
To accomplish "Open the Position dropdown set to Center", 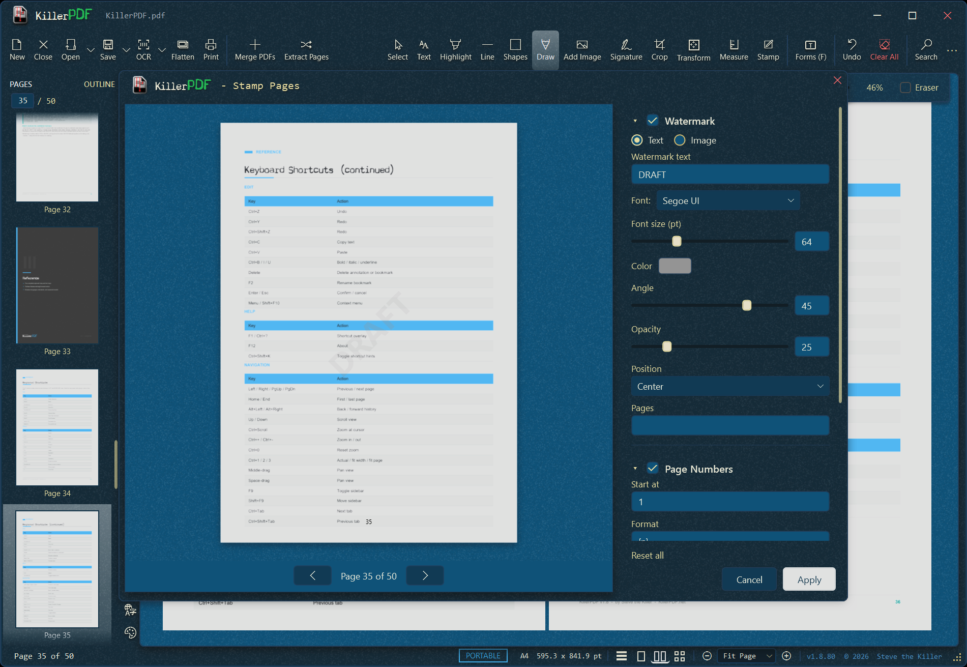I will pyautogui.click(x=730, y=386).
